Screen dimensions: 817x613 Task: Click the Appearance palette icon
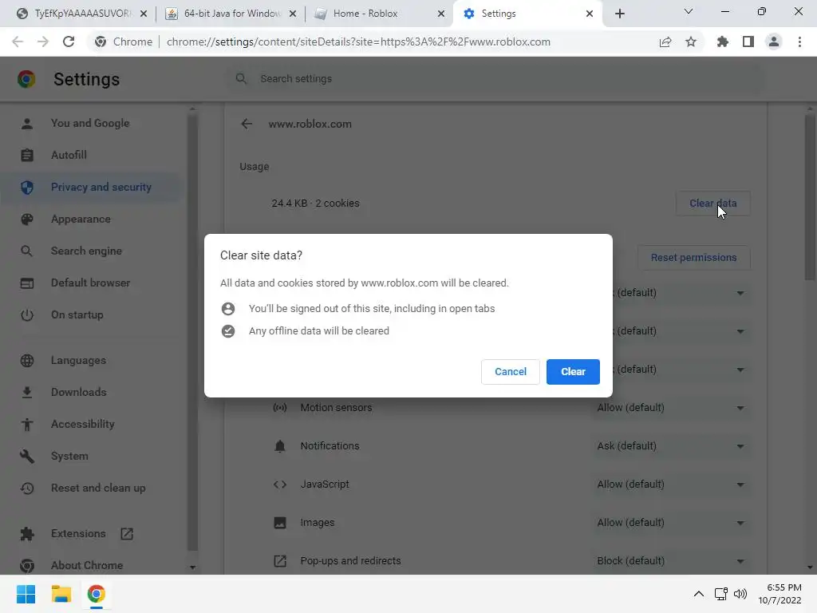(27, 219)
